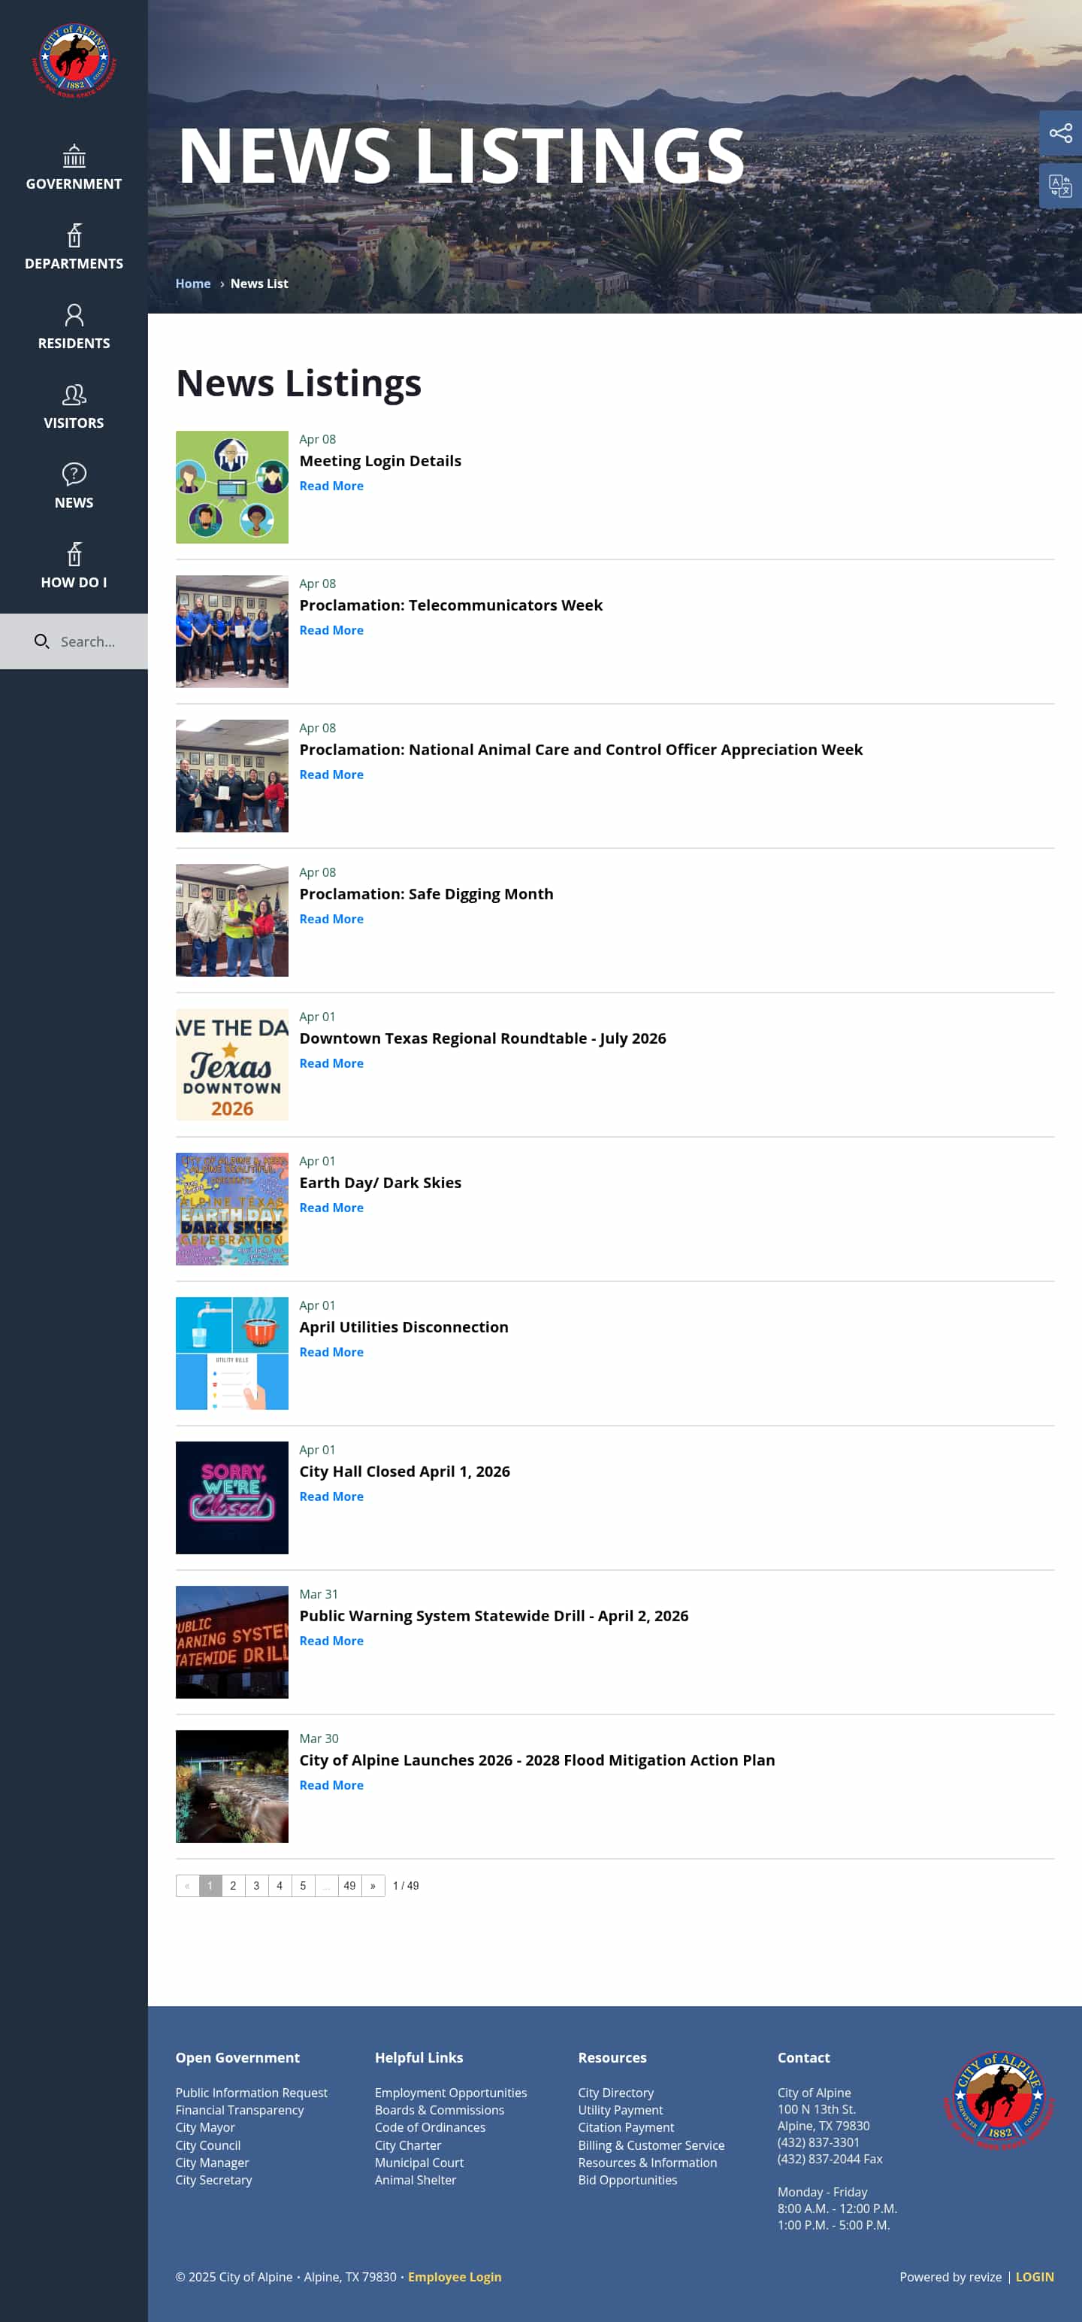Go to Home breadcrumb link

click(193, 283)
